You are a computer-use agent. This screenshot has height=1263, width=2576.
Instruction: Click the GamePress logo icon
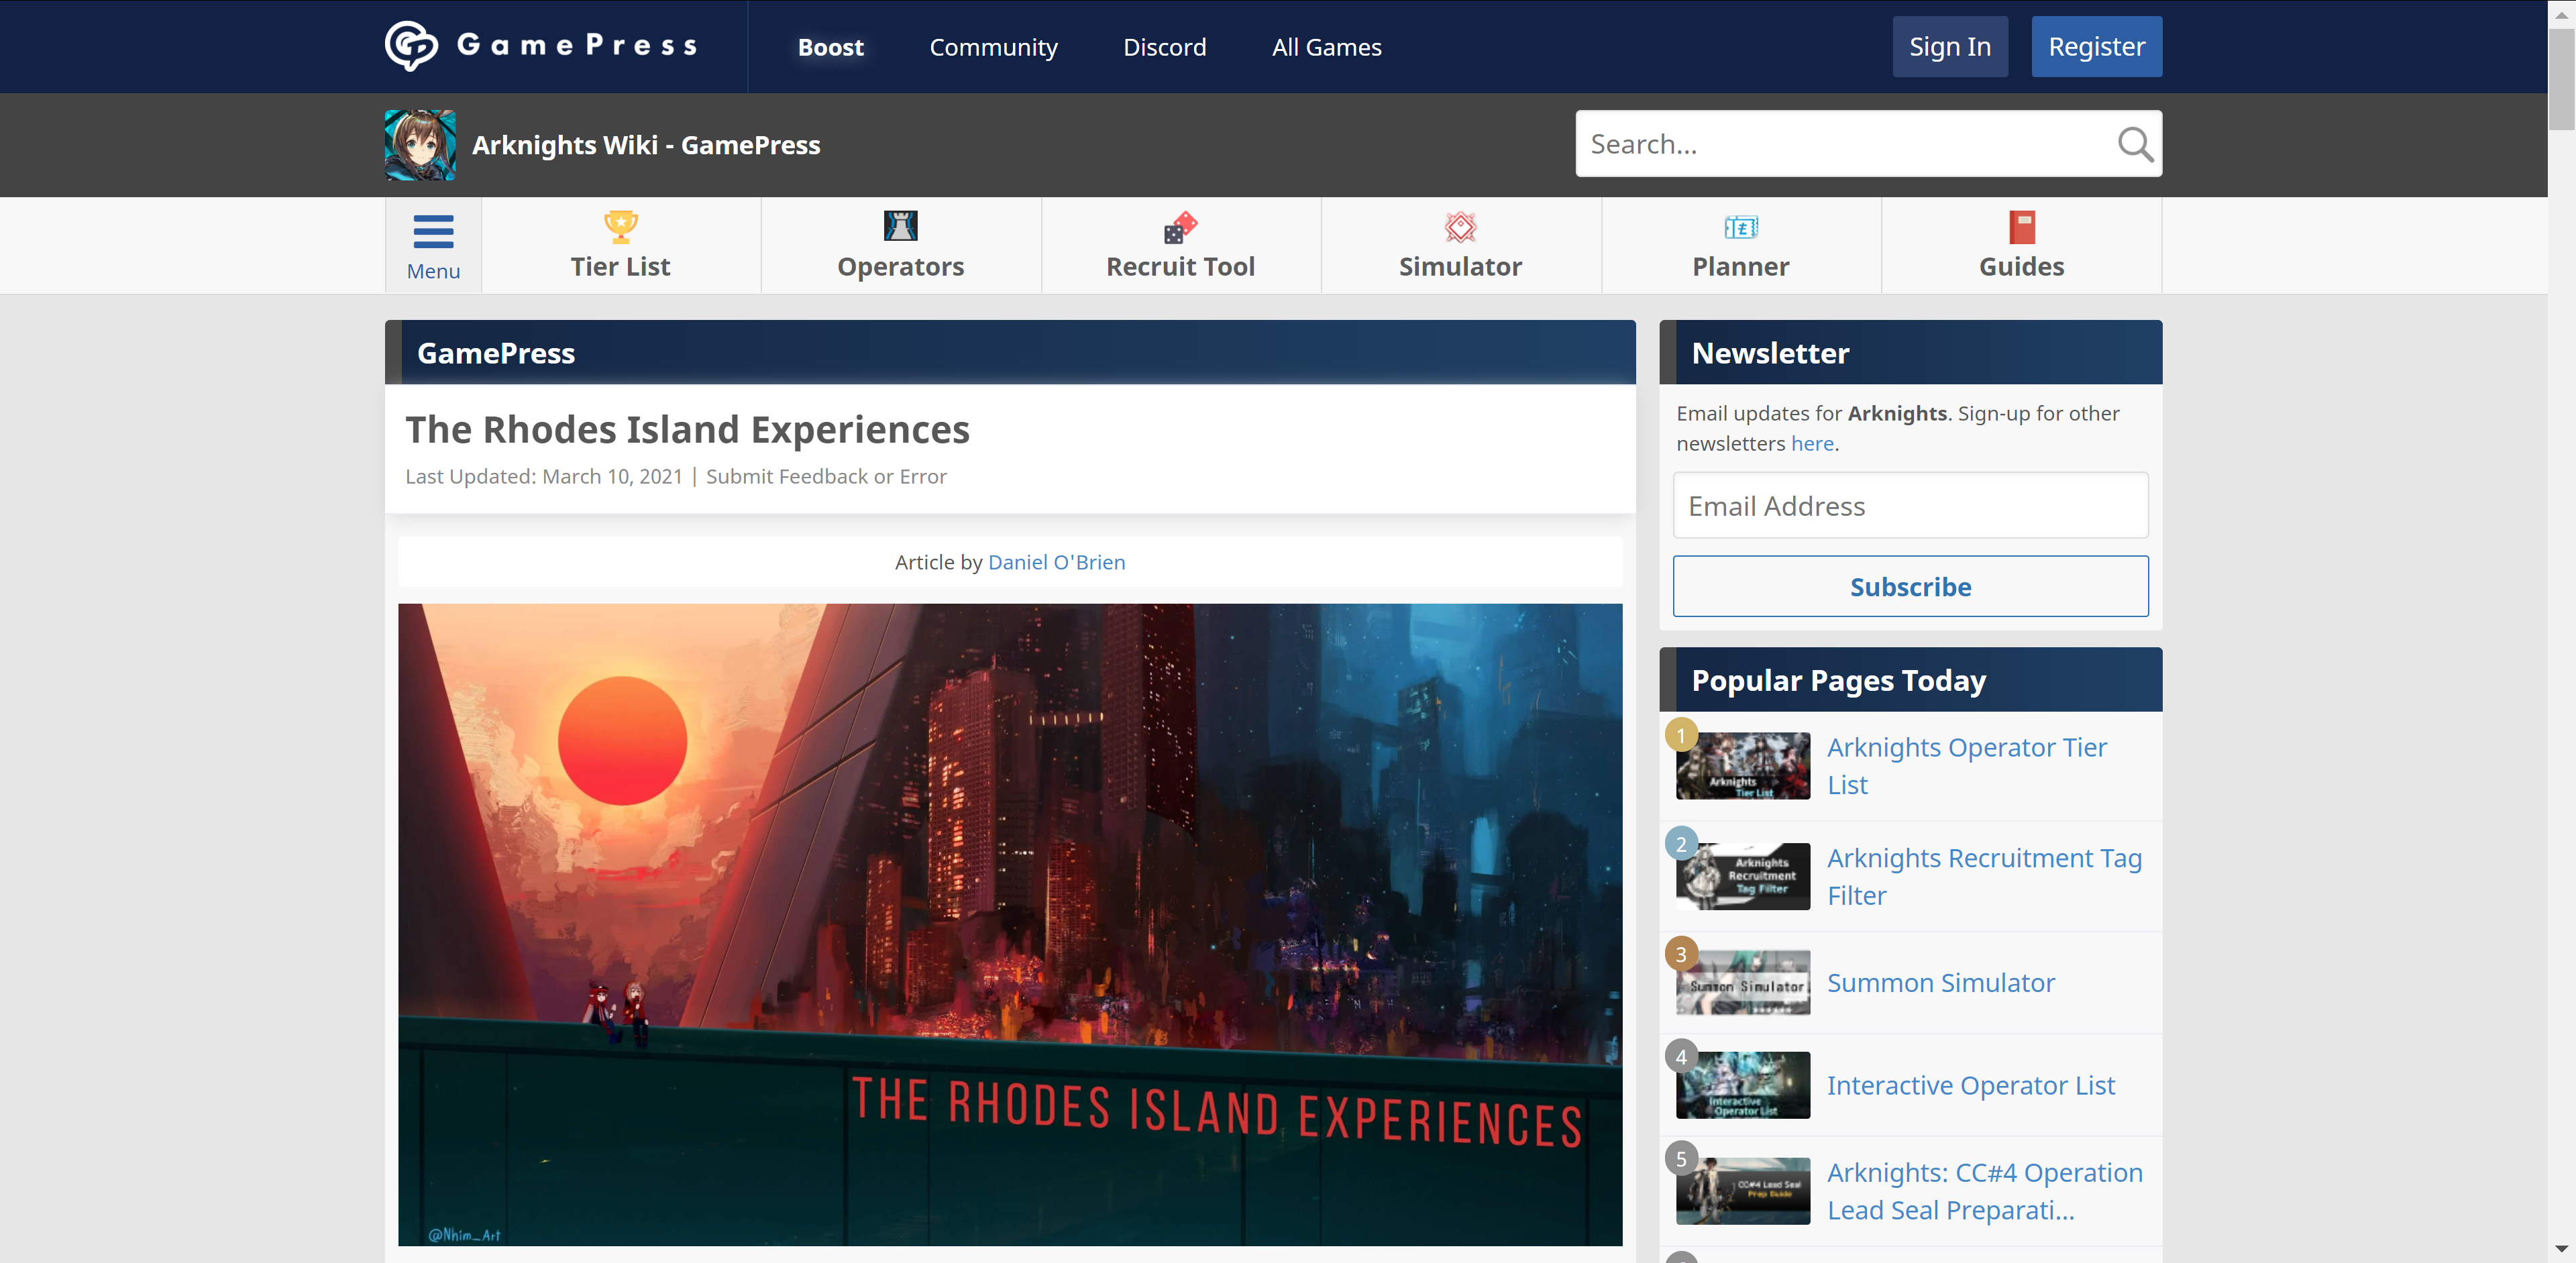pos(411,46)
